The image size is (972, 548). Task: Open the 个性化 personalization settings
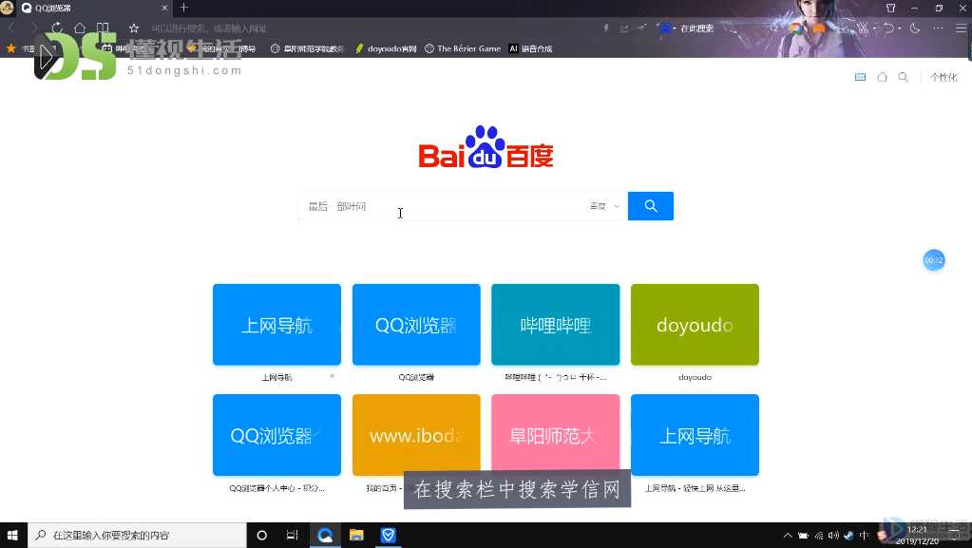point(943,77)
